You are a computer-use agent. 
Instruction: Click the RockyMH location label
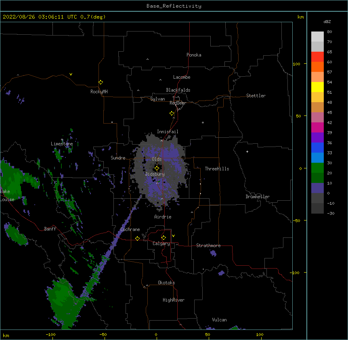(x=99, y=92)
